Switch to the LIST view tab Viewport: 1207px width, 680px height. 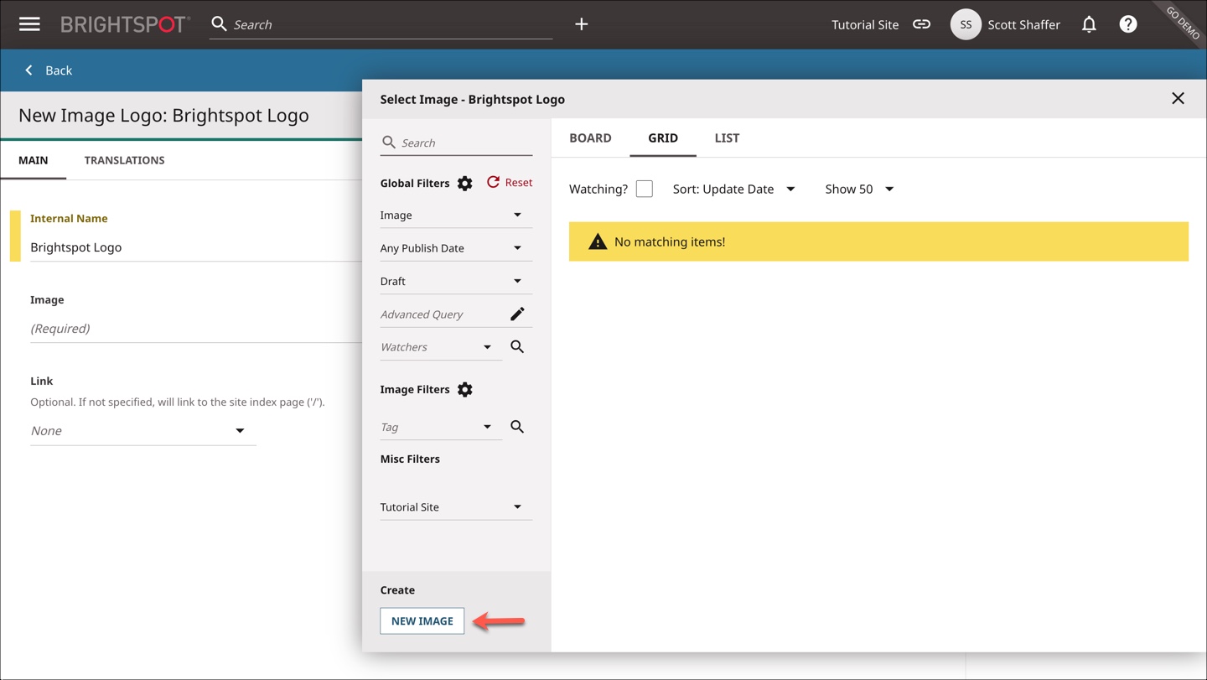(x=727, y=138)
